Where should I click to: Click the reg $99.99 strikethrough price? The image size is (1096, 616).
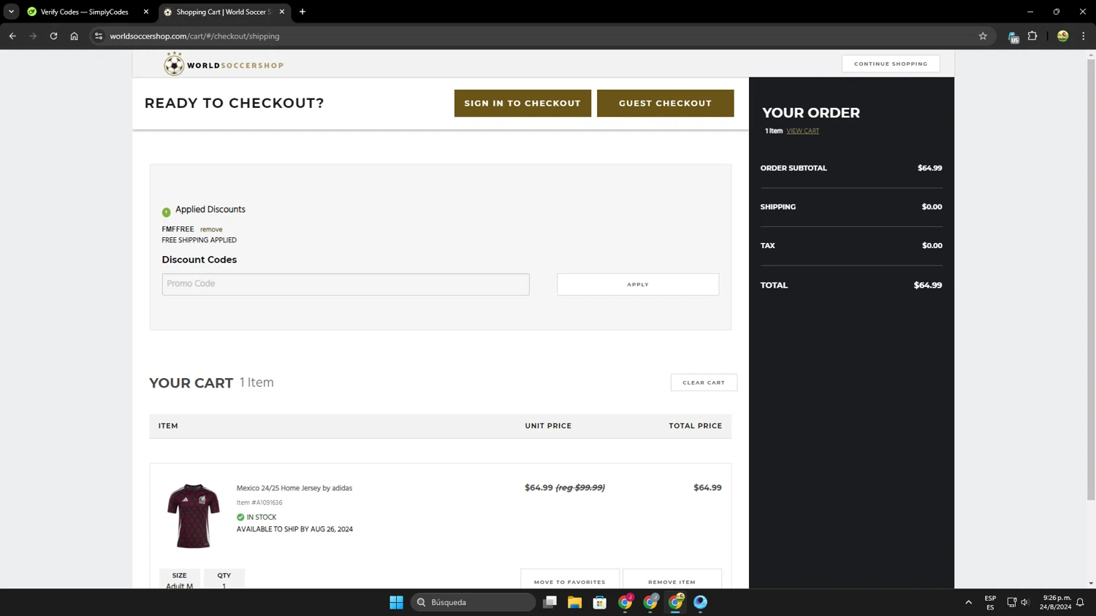click(580, 488)
